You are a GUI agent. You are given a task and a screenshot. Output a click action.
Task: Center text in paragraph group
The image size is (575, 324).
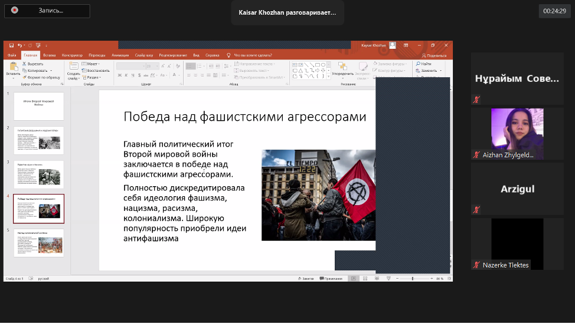195,75
